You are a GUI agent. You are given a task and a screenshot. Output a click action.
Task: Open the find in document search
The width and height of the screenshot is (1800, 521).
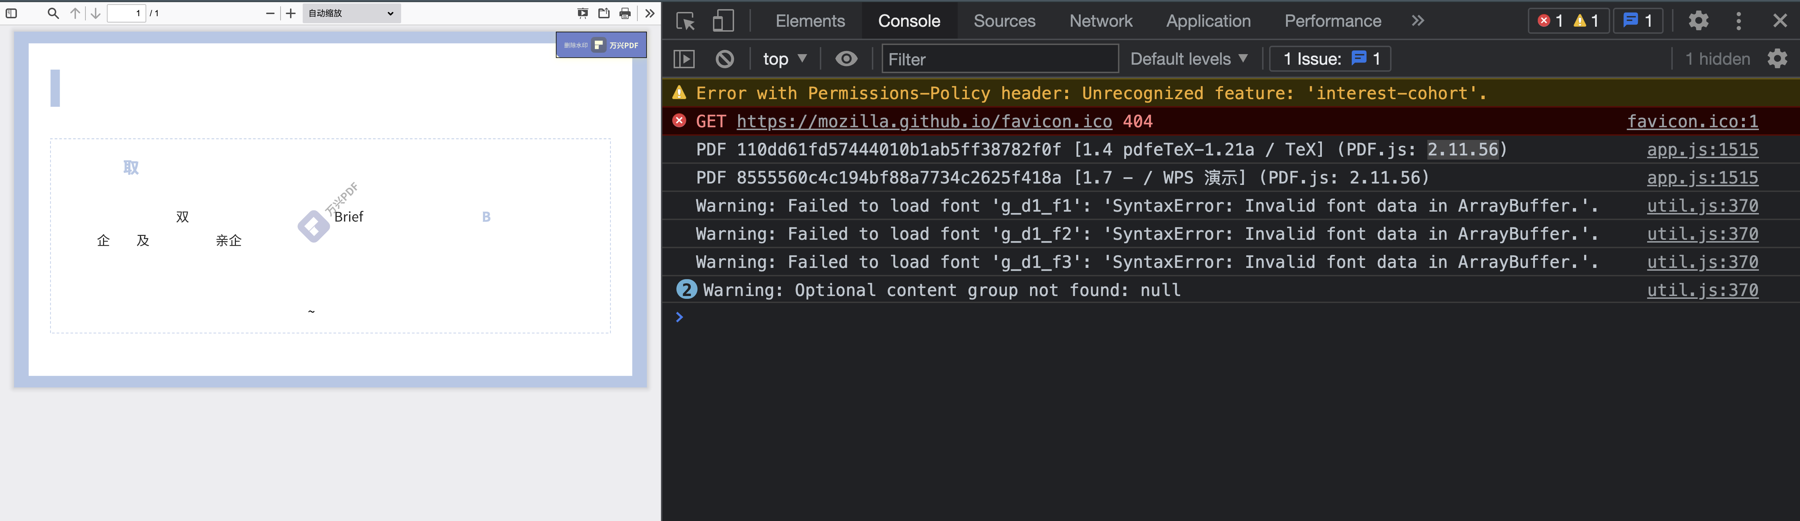pyautogui.click(x=53, y=13)
